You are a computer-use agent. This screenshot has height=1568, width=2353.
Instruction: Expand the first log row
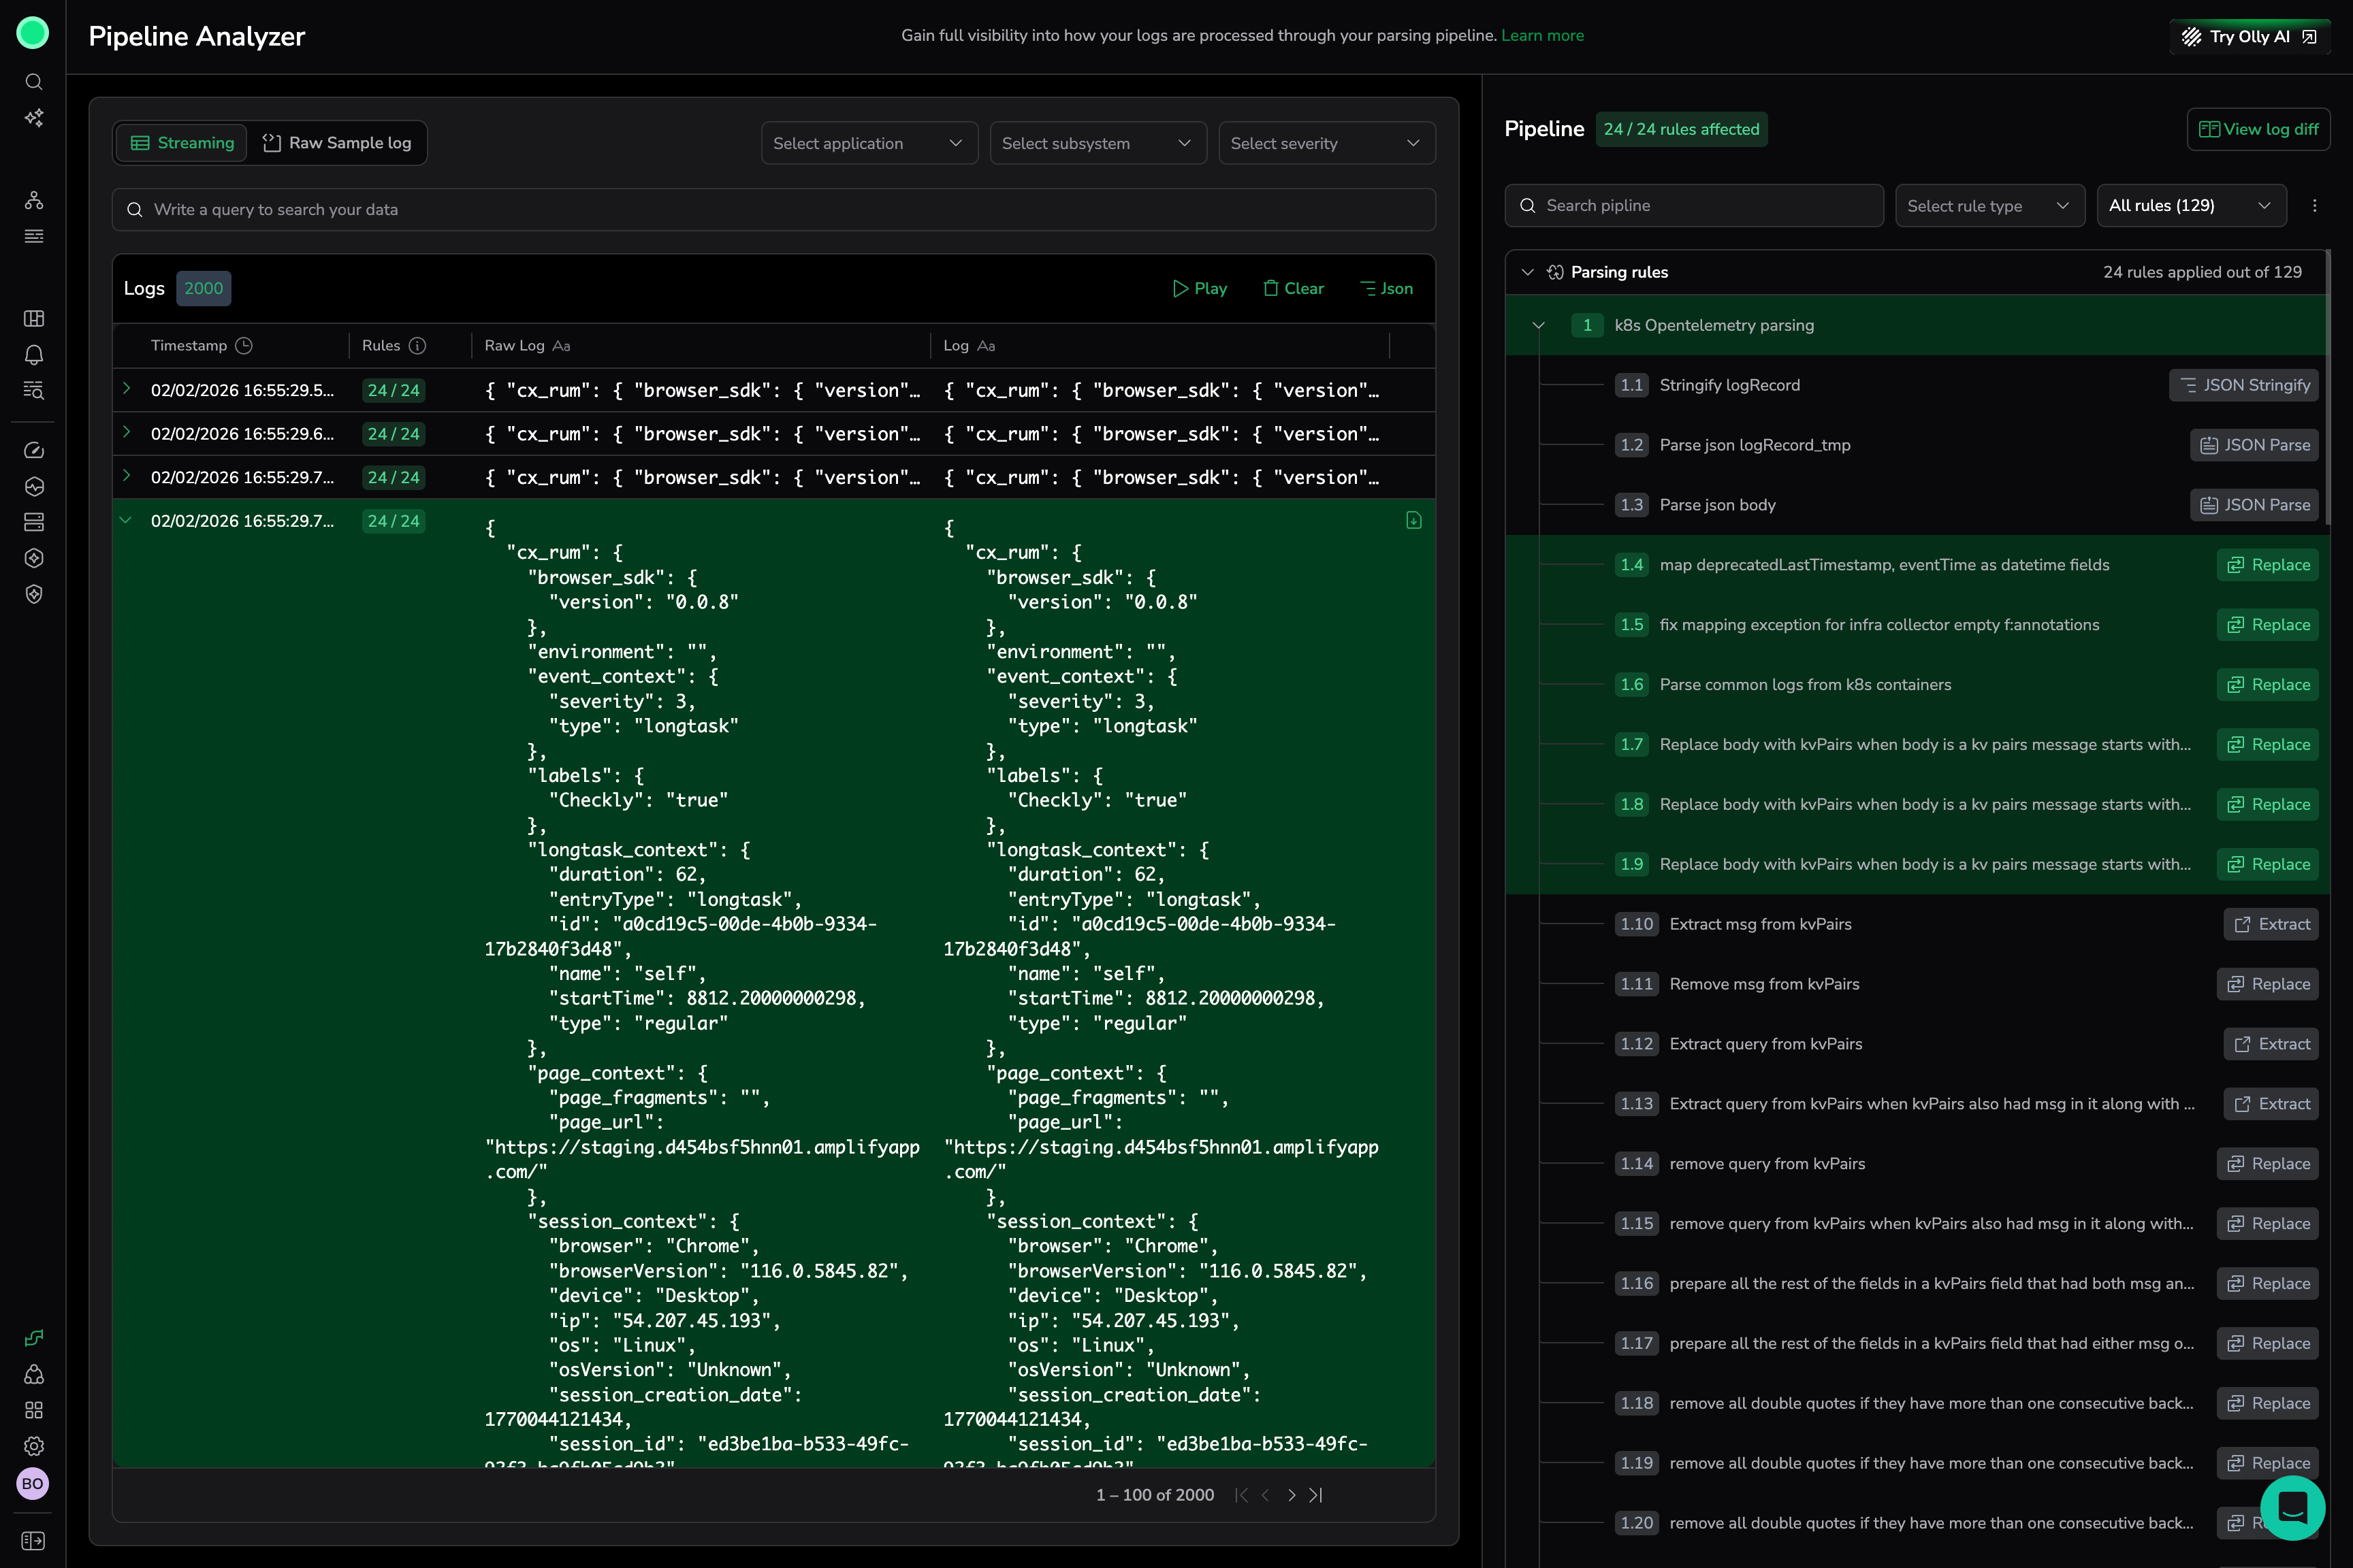pyautogui.click(x=127, y=390)
